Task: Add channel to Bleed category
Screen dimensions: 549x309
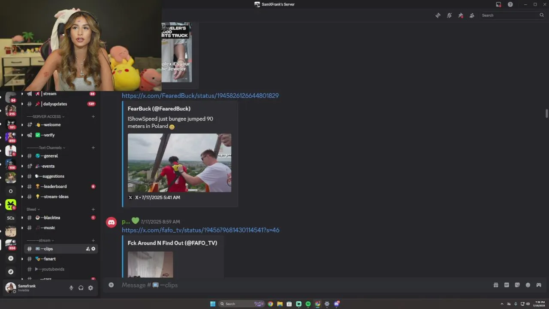Action: click(93, 209)
